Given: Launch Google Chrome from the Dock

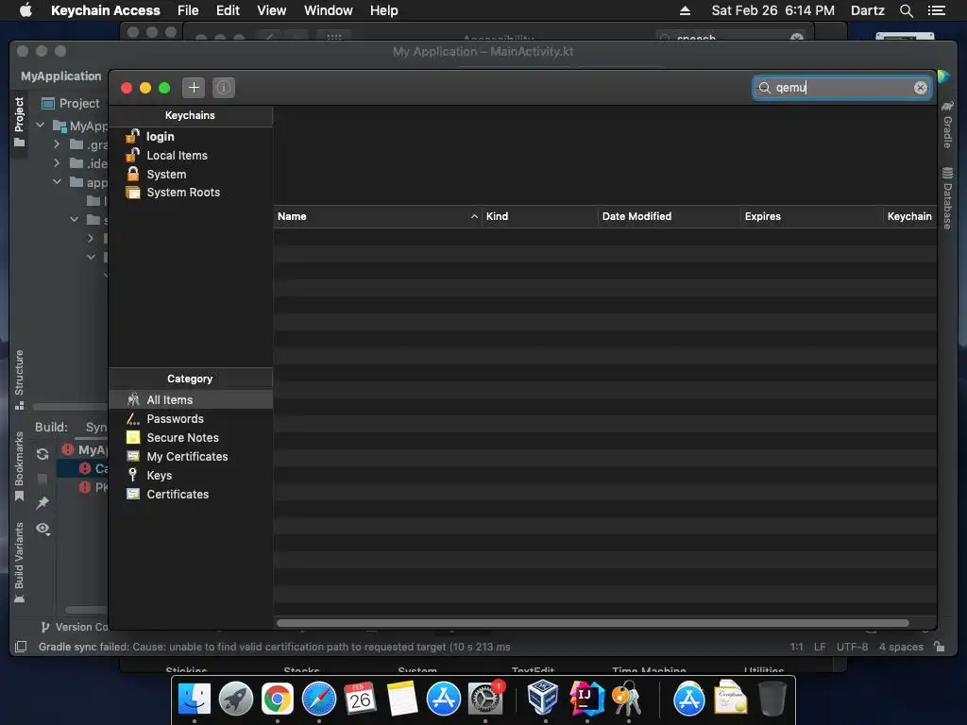Looking at the screenshot, I should tap(278, 700).
